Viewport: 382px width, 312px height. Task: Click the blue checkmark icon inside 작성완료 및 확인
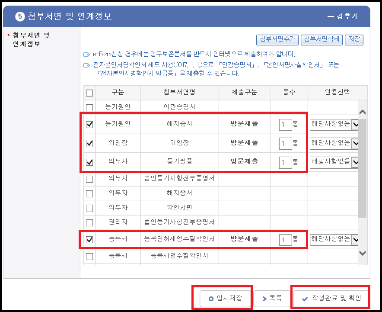pos(305,298)
